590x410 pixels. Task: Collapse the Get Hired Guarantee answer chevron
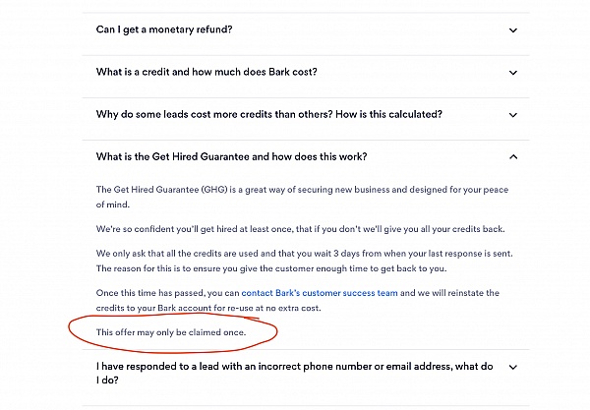pos(512,157)
